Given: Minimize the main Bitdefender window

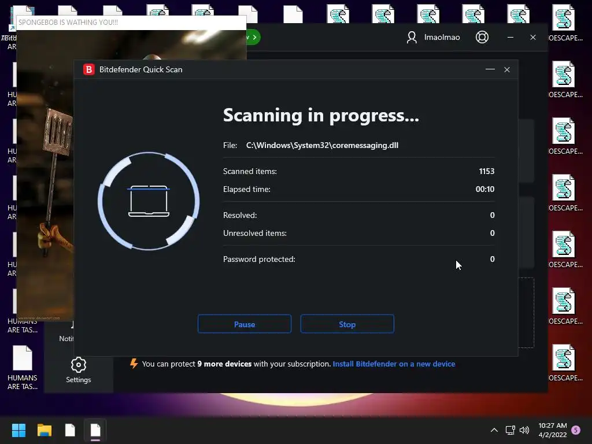Looking at the screenshot, I should [x=510, y=37].
